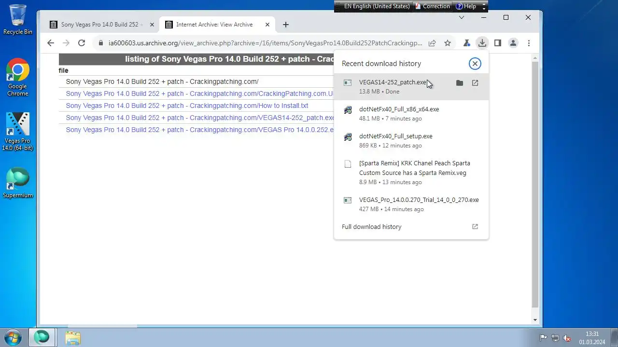Open VEGAS14-252_patch.exe with external-open icon
The image size is (618, 347).
click(475, 83)
